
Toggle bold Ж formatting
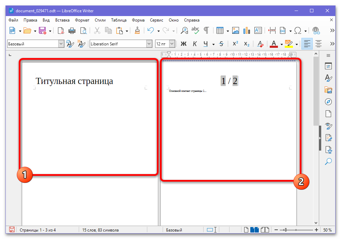click(x=183, y=44)
